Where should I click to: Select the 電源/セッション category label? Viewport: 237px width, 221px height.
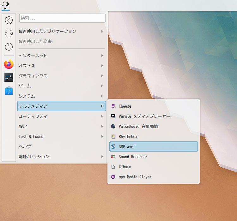pos(34,157)
